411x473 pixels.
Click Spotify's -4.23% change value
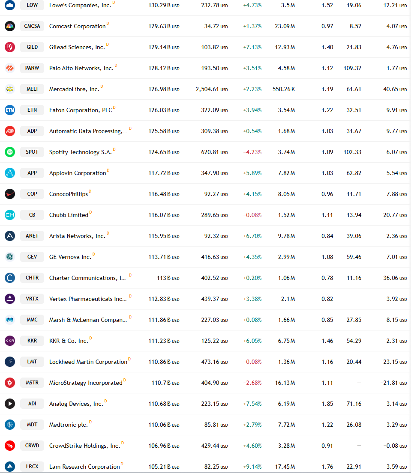252,152
